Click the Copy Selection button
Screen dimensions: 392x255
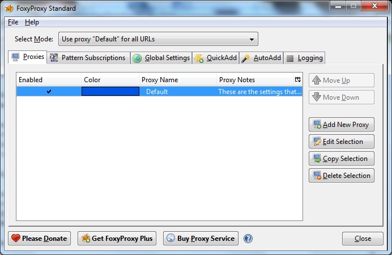tap(342, 158)
